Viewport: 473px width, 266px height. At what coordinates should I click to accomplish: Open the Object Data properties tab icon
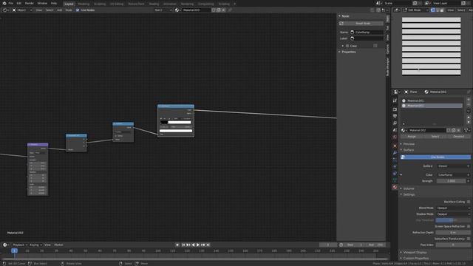point(395,180)
